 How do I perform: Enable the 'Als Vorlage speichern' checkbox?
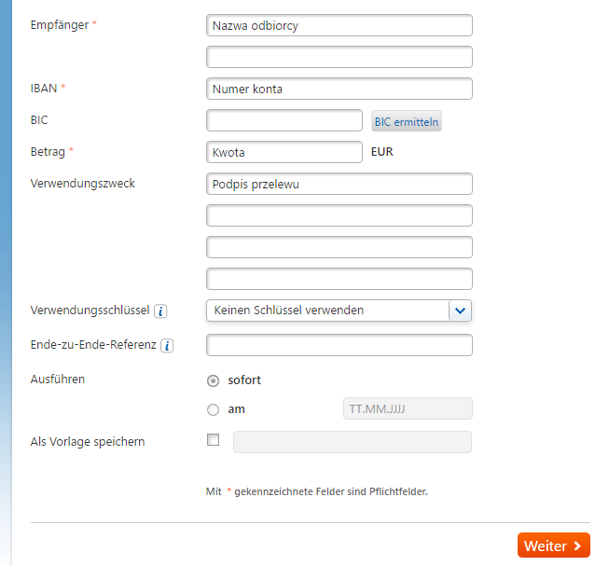coord(213,440)
